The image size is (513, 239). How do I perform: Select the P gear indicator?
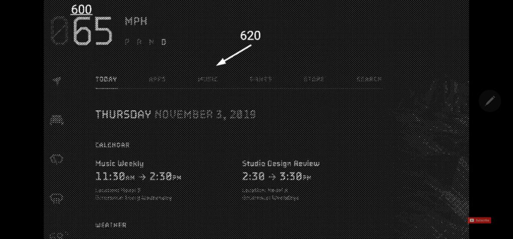[x=127, y=42]
